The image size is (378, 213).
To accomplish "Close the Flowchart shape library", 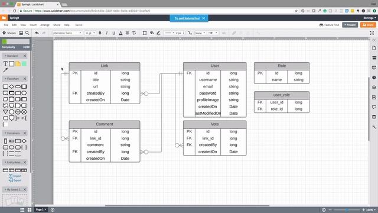I will click(x=25, y=79).
